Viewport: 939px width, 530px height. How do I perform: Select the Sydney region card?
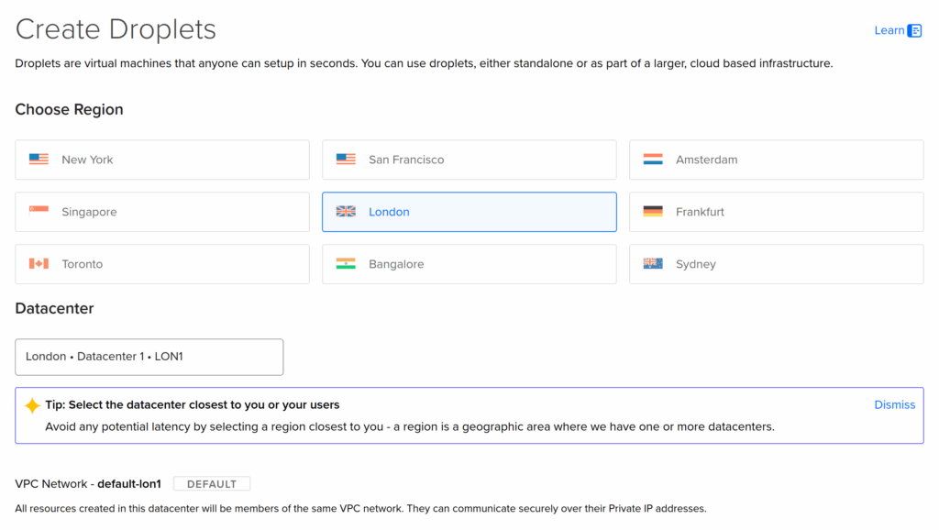[776, 264]
